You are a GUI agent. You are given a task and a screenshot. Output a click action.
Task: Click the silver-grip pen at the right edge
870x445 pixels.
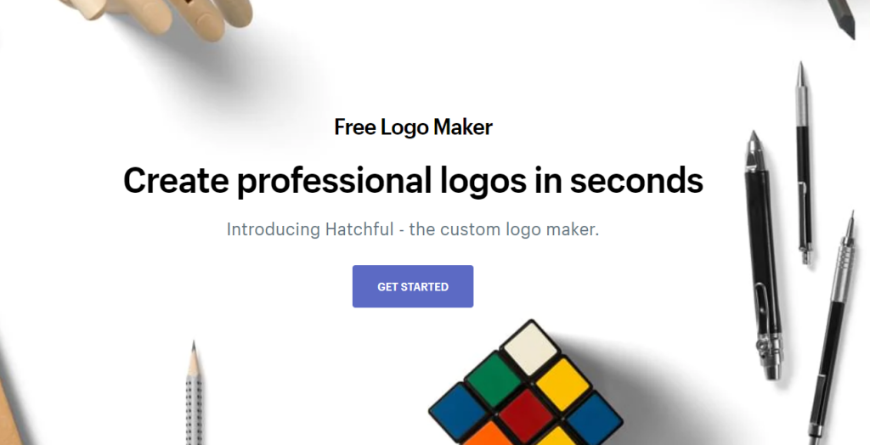(833, 327)
